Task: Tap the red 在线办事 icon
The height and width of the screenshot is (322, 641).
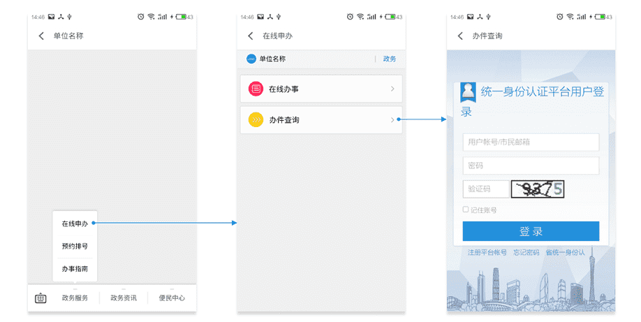Action: [256, 89]
